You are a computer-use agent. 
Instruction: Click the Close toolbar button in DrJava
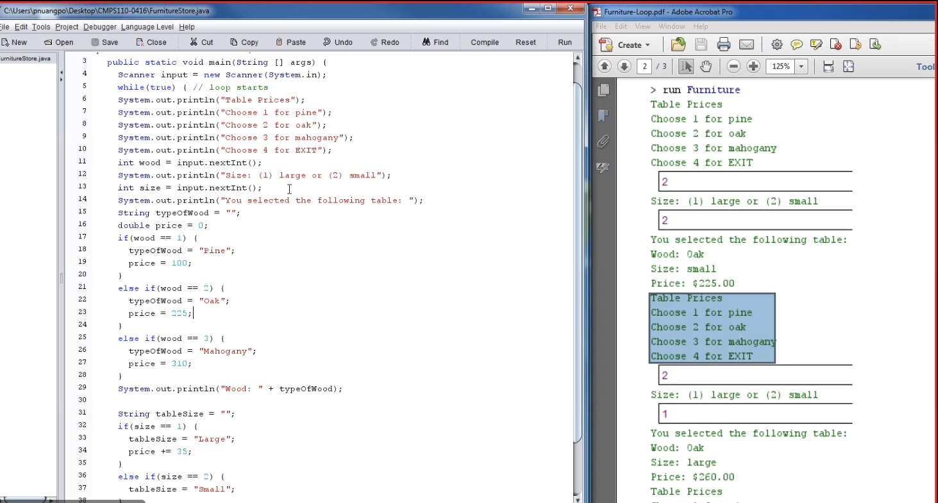(x=151, y=42)
